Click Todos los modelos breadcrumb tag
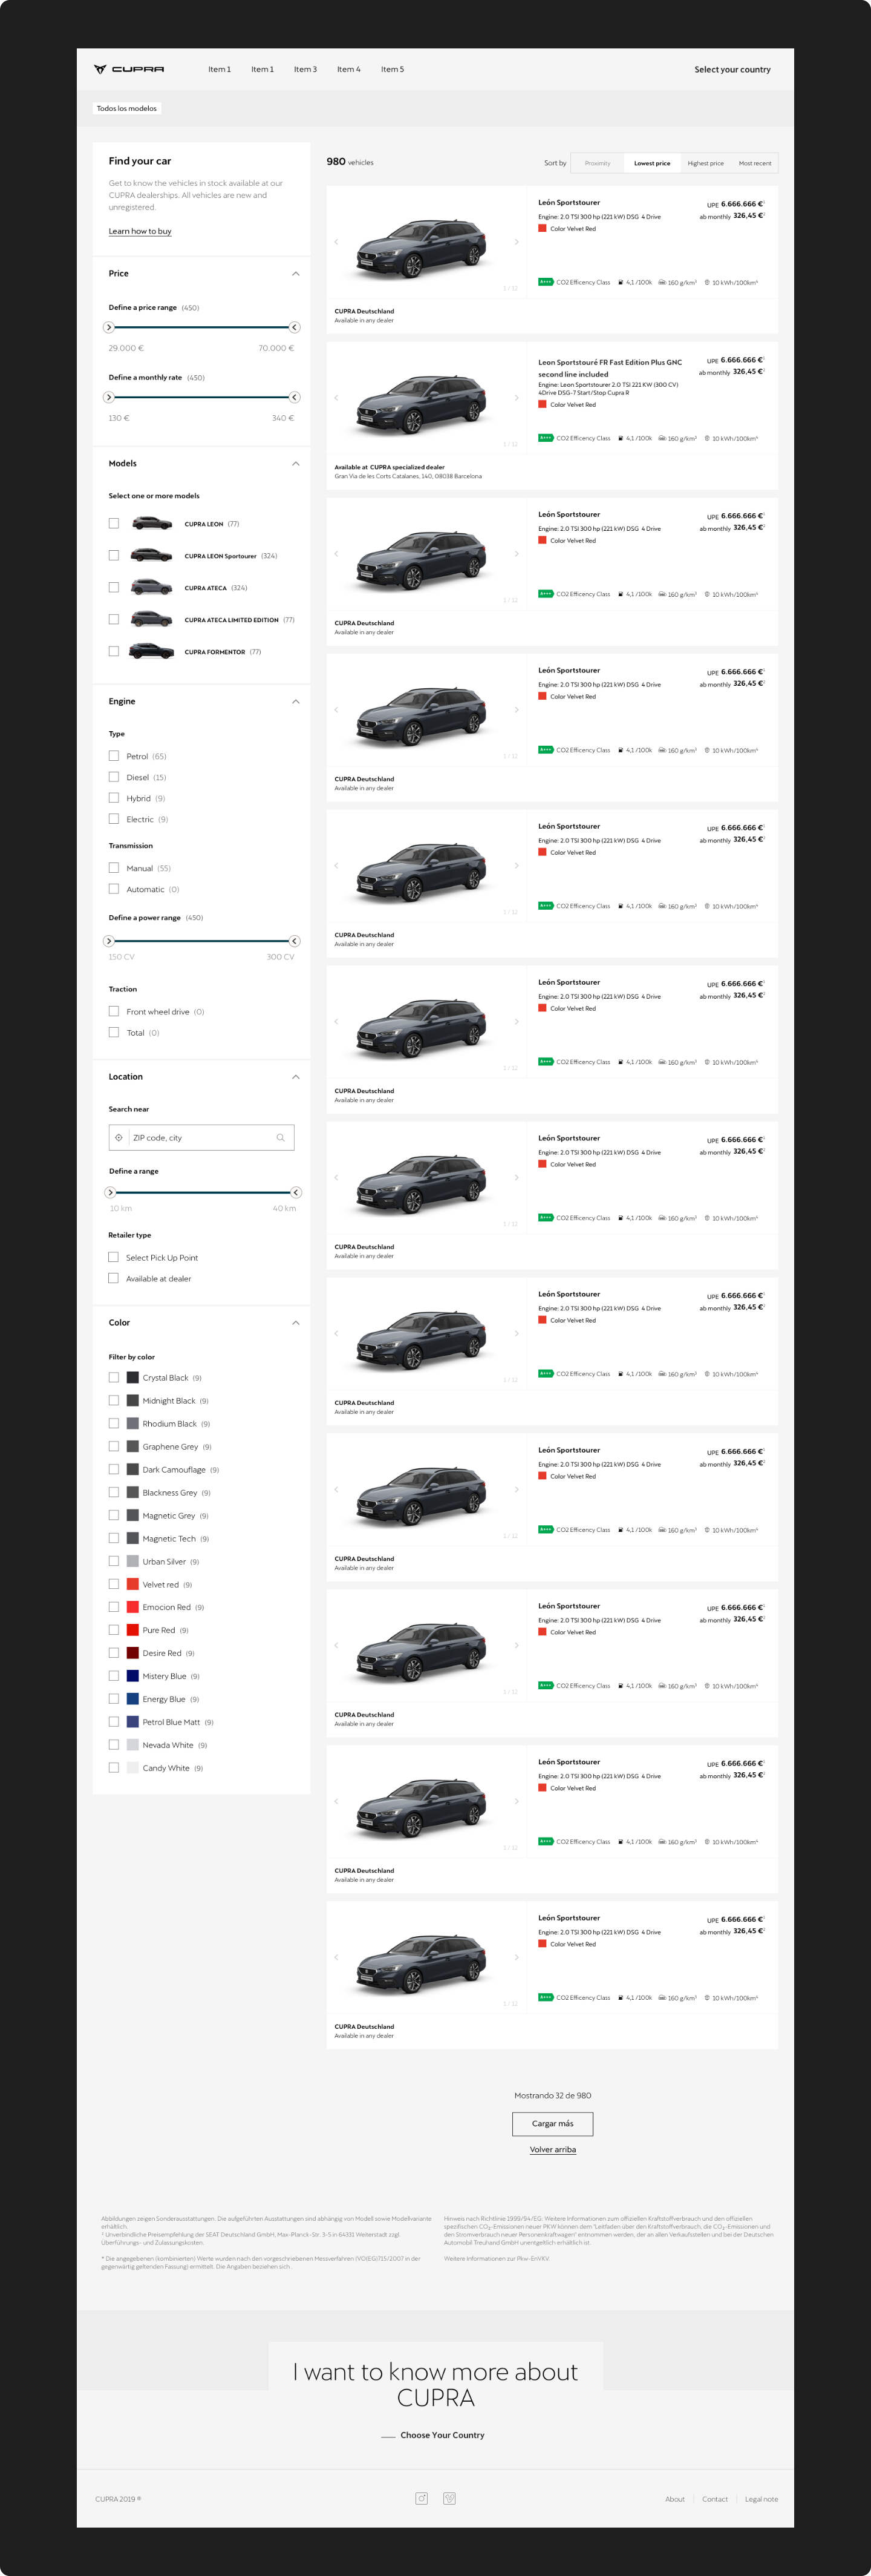Image resolution: width=871 pixels, height=2576 pixels. (127, 108)
